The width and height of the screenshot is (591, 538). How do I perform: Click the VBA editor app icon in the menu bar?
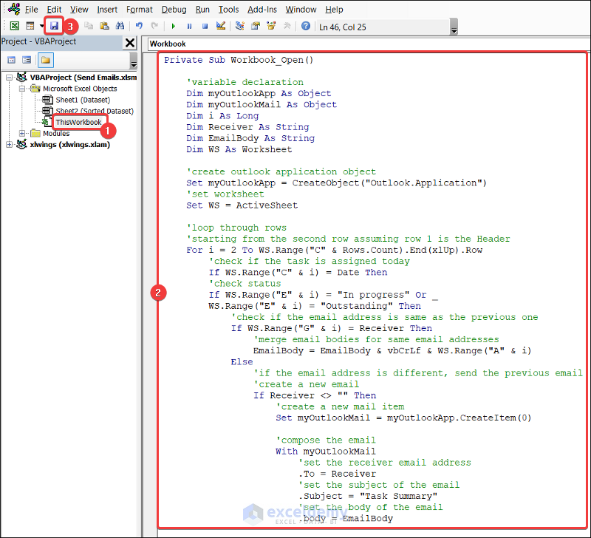pyautogui.click(x=14, y=9)
